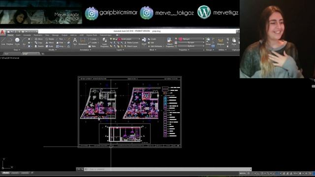
Task: Open the Output ribbon tab
Action: pyautogui.click(x=64, y=35)
